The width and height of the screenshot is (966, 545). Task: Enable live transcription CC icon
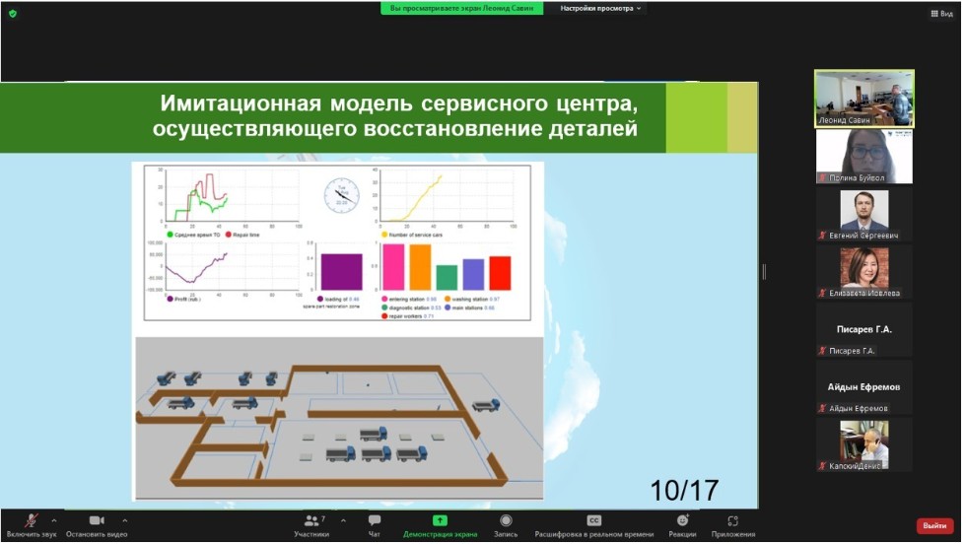593,520
